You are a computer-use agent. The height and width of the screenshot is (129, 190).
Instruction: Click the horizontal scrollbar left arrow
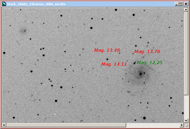[4, 125]
